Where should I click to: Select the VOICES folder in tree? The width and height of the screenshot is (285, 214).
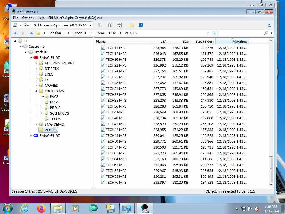coord(51,130)
